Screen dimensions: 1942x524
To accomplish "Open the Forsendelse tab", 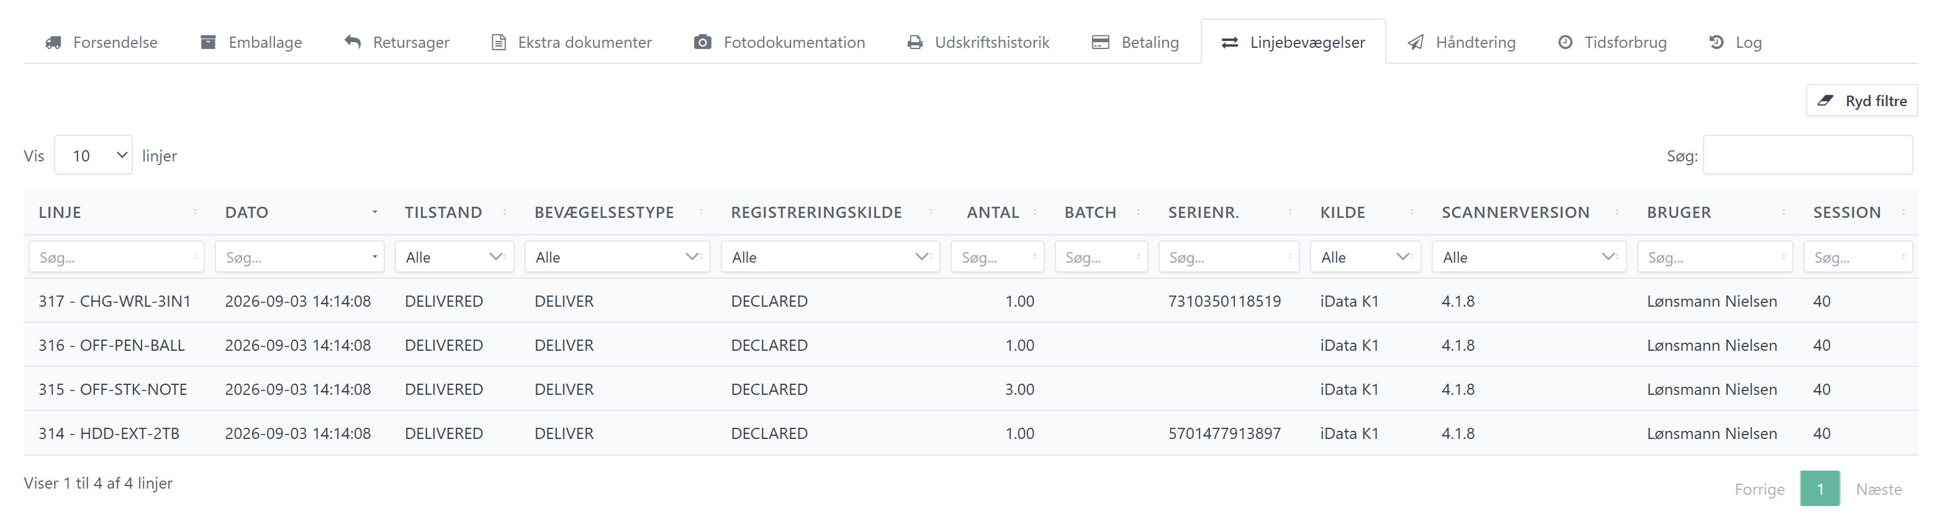I will (101, 42).
